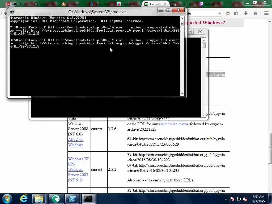Image resolution: width=272 pixels, height=204 pixels.
Task: Click the front cmd window scrollbar thumb
Action: point(182,23)
